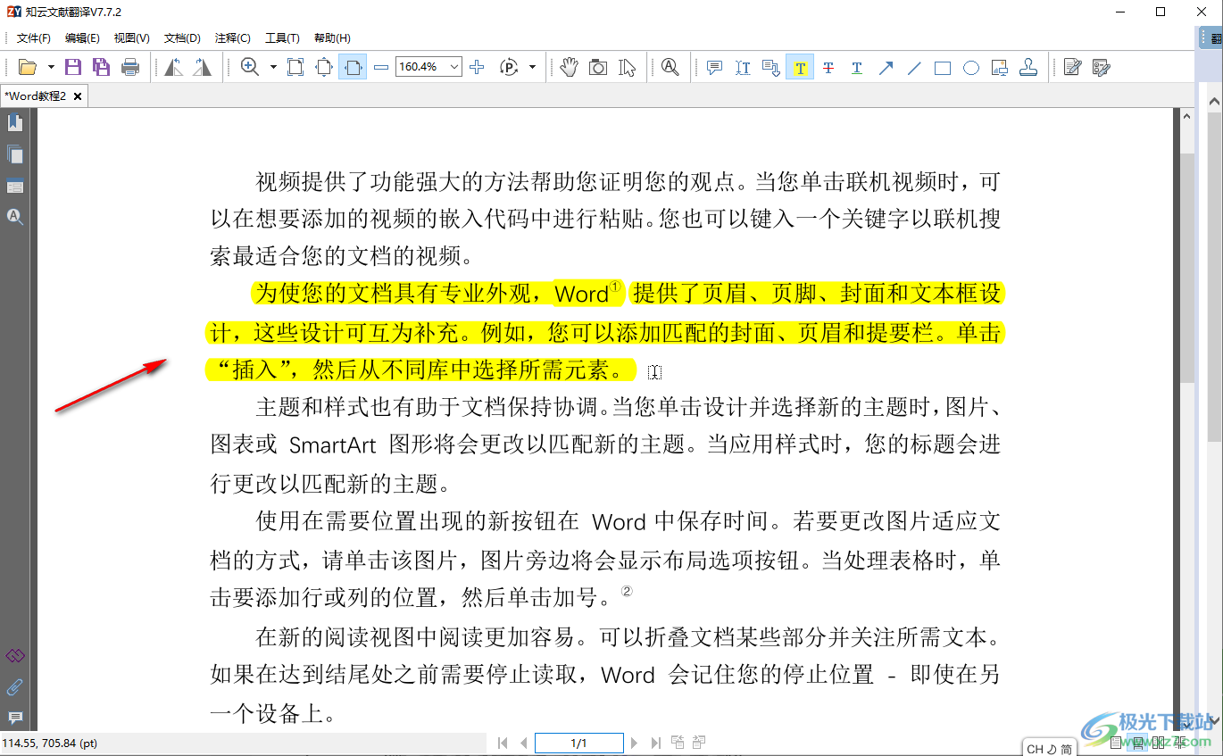Viewport: 1223px width, 756px height.
Task: Click the circular P rotate-view icon
Action: [x=509, y=67]
